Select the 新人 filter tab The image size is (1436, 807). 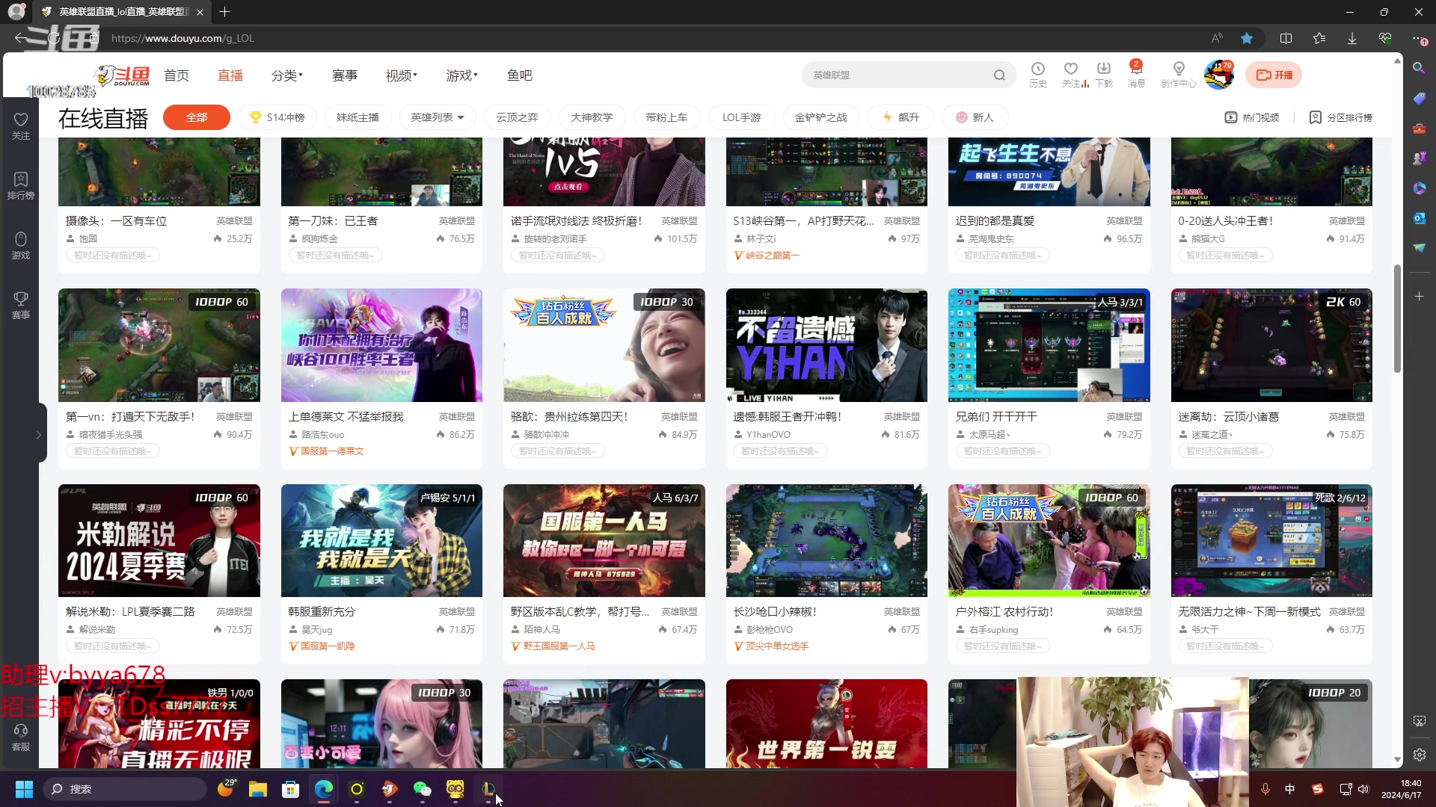coord(975,117)
